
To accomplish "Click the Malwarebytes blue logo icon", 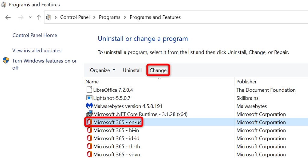I will pyautogui.click(x=89, y=106).
